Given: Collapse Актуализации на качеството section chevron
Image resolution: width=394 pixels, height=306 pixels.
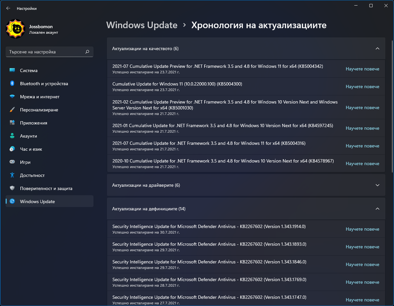Looking at the screenshot, I should click(377, 49).
